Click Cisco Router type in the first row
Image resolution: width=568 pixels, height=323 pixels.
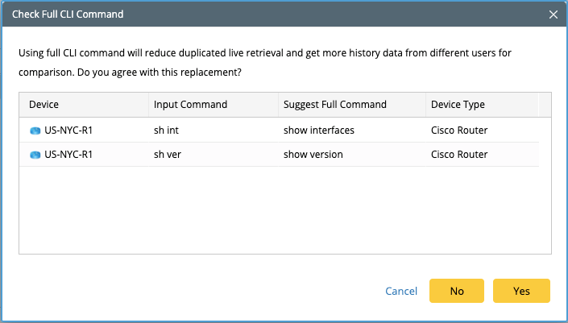click(x=459, y=130)
